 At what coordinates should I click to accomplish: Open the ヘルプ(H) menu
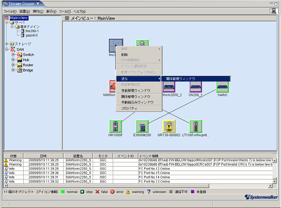(x=80, y=12)
